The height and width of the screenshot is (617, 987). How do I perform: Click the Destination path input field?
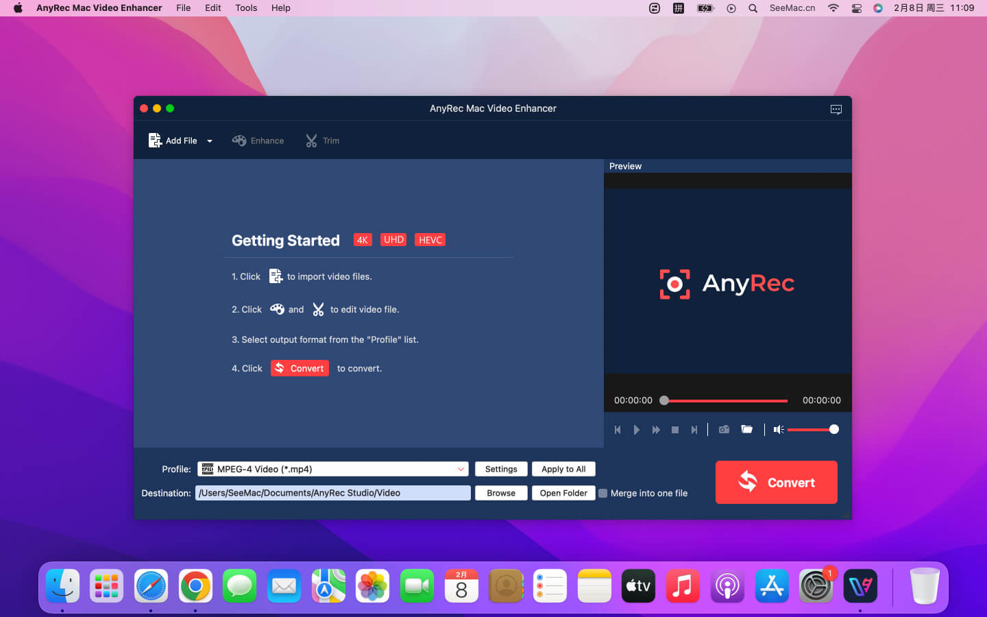click(333, 493)
